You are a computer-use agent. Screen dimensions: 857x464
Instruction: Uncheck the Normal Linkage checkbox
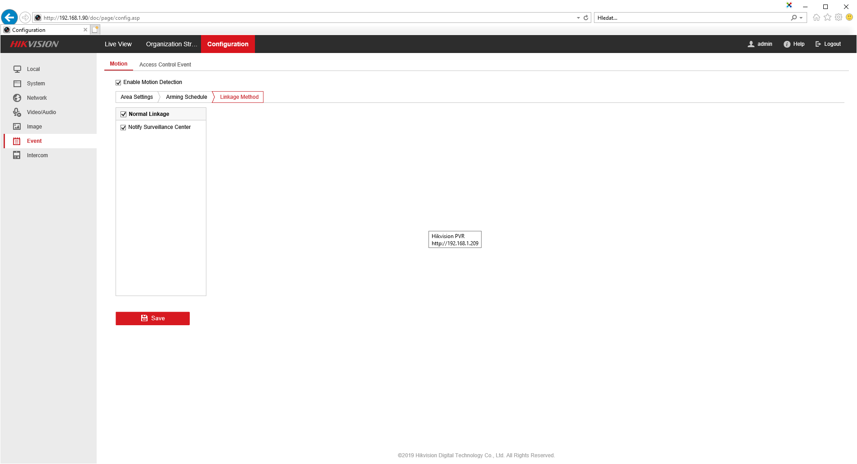point(124,114)
